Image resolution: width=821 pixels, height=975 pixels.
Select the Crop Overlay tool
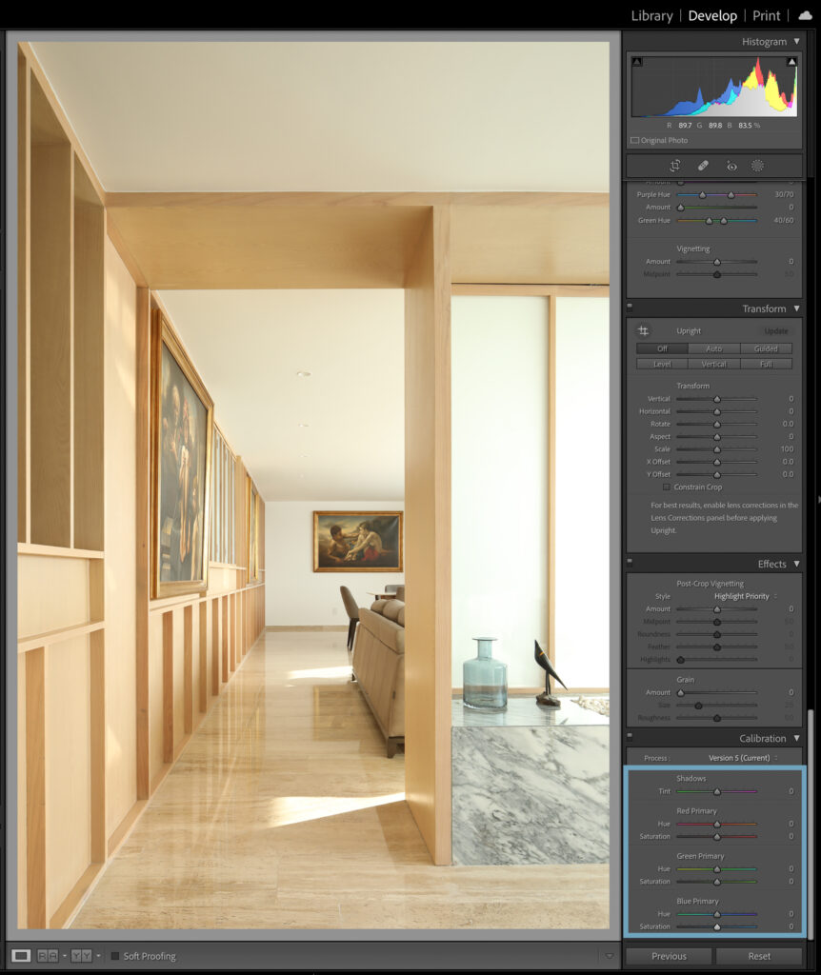(x=675, y=166)
